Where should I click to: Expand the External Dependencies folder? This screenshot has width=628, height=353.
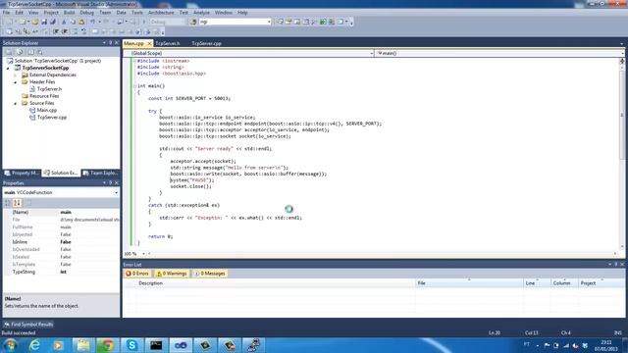[x=16, y=75]
